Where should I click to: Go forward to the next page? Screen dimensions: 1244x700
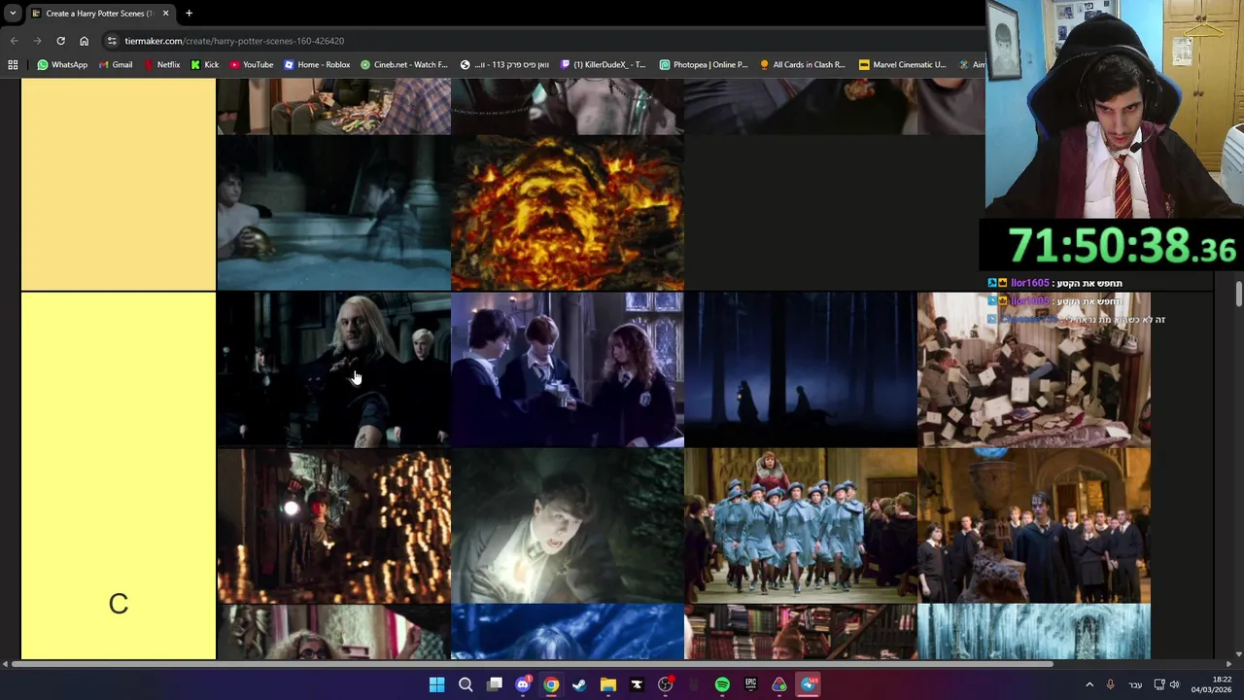pos(37,41)
